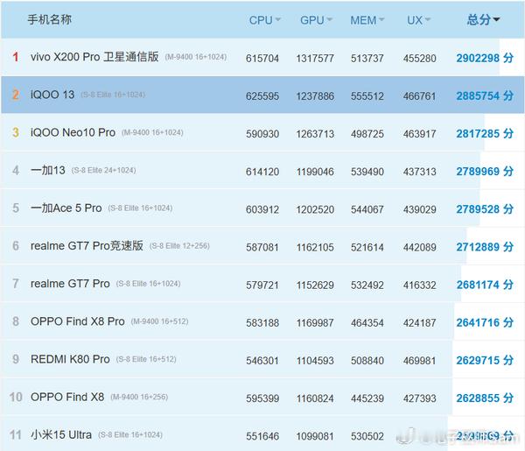525x451 pixels.
Task: Sort by MEM column dropdown
Action: pos(367,20)
